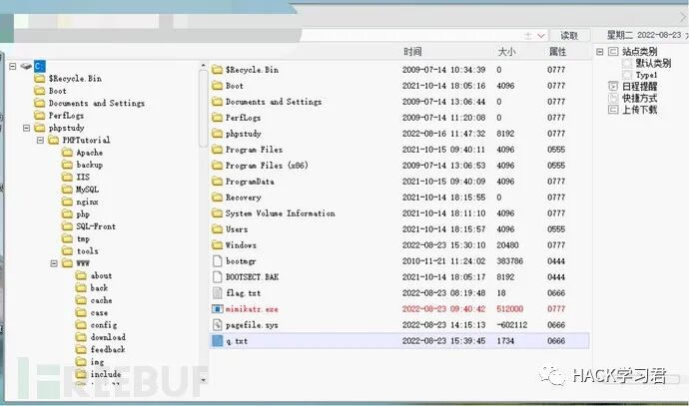Screen dimensions: 689x406
Task: Click the 日程提醒 schedule reminder icon
Action: pyautogui.click(x=613, y=86)
